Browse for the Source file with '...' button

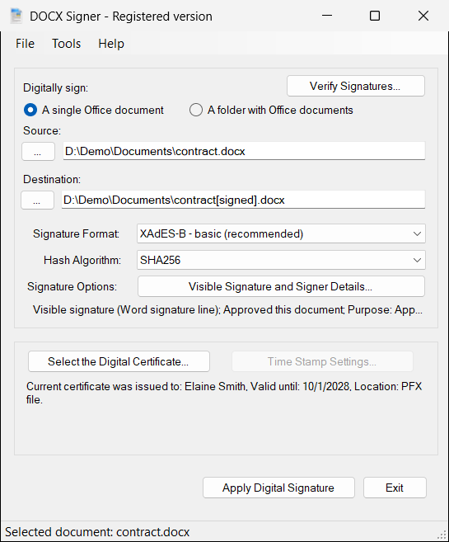pyautogui.click(x=38, y=152)
